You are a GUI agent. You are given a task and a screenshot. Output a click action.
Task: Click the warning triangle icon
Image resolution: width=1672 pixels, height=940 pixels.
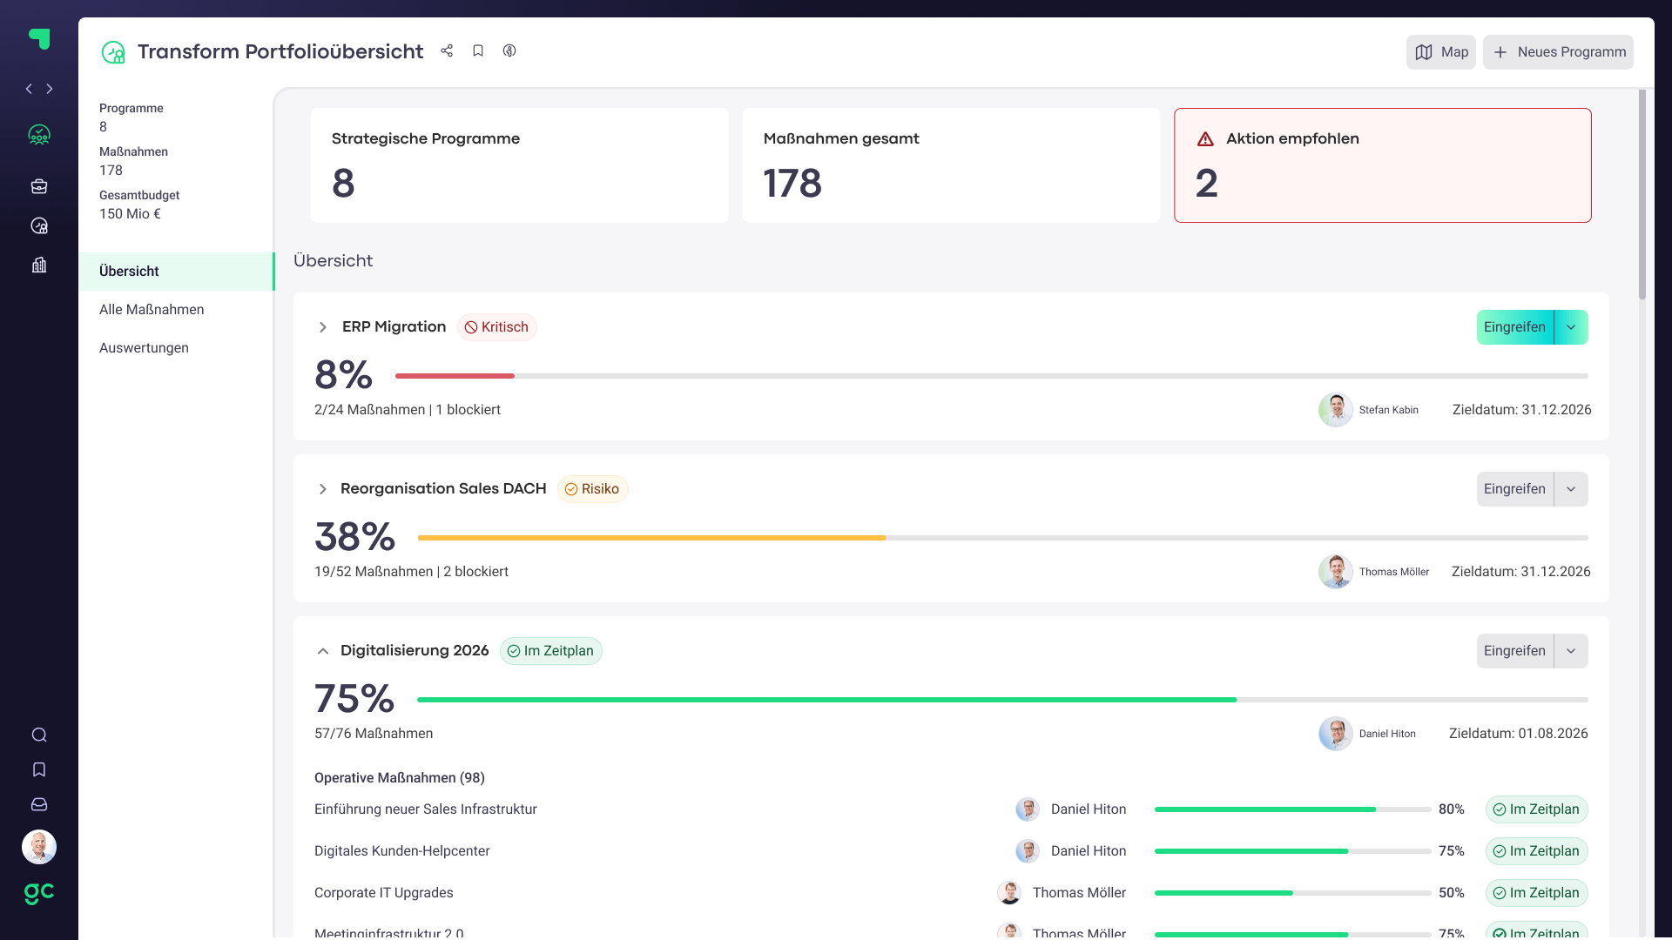(x=1205, y=139)
